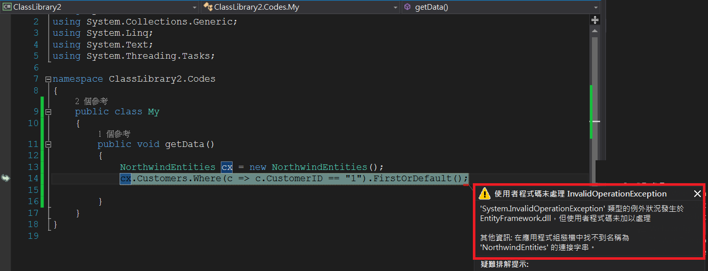Collapse the getData() method block
The image size is (708, 271).
(48, 144)
